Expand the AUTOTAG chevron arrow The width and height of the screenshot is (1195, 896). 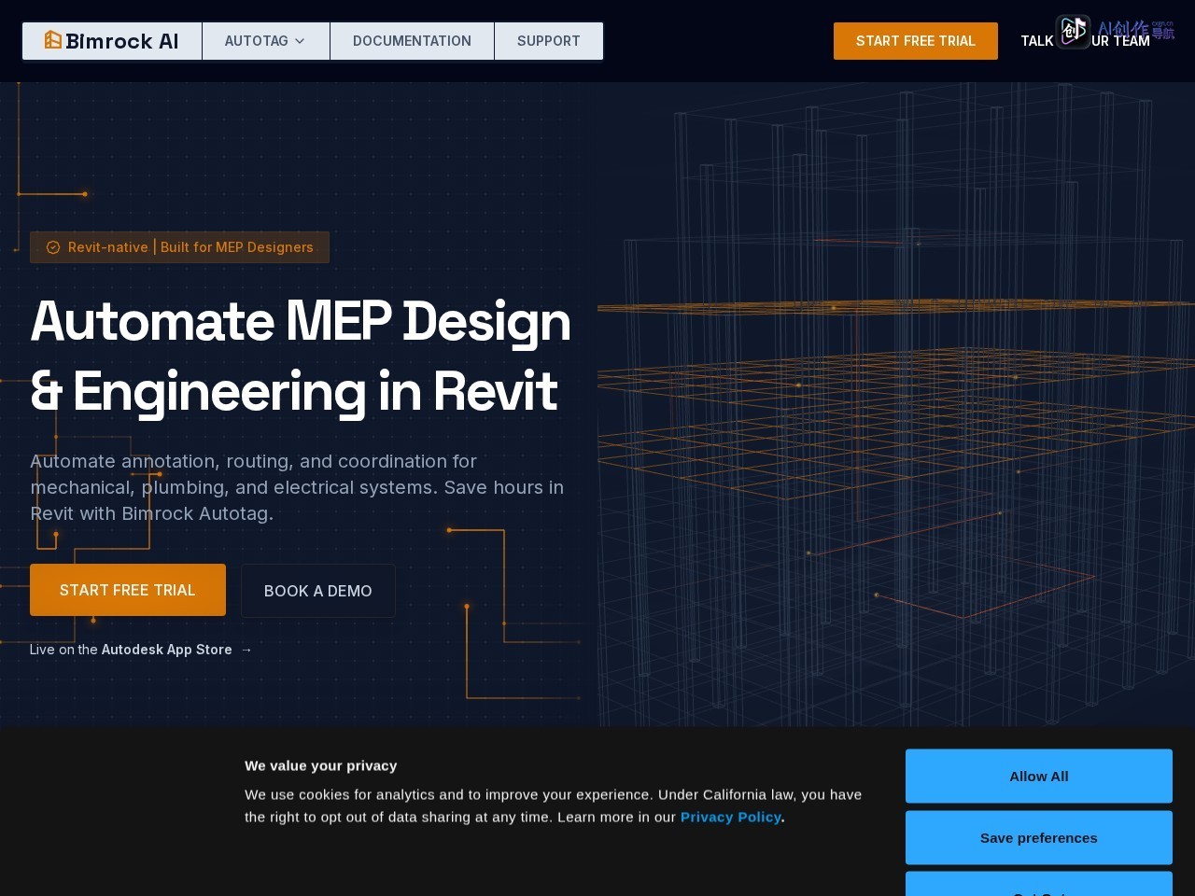point(300,41)
